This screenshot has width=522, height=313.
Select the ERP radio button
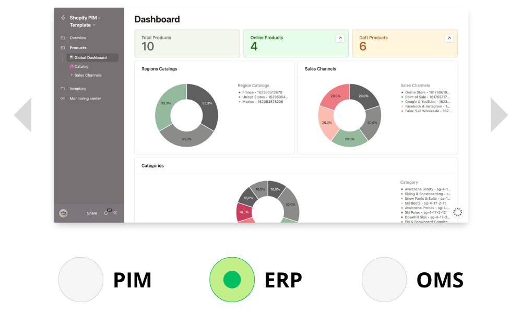point(232,280)
